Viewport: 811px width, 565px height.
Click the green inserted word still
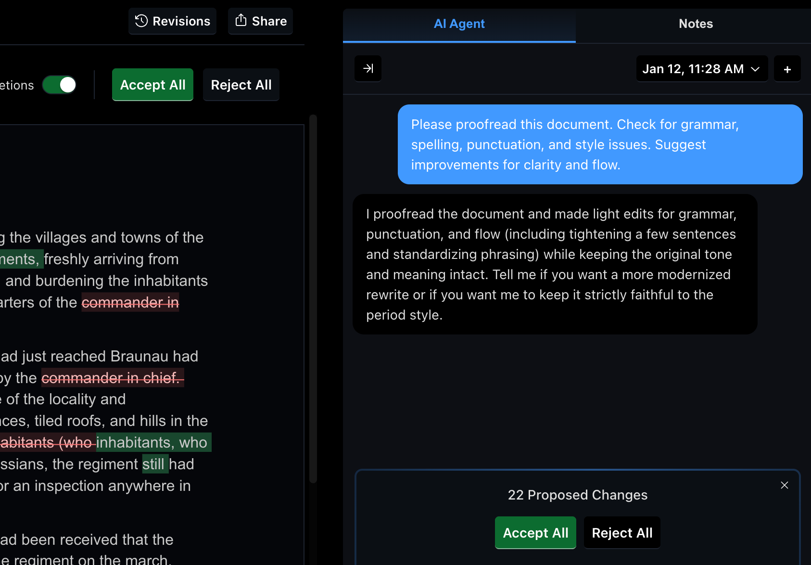pyautogui.click(x=155, y=464)
